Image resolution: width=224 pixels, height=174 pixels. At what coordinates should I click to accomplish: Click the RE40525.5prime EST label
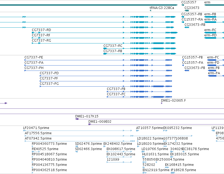(45, 149)
